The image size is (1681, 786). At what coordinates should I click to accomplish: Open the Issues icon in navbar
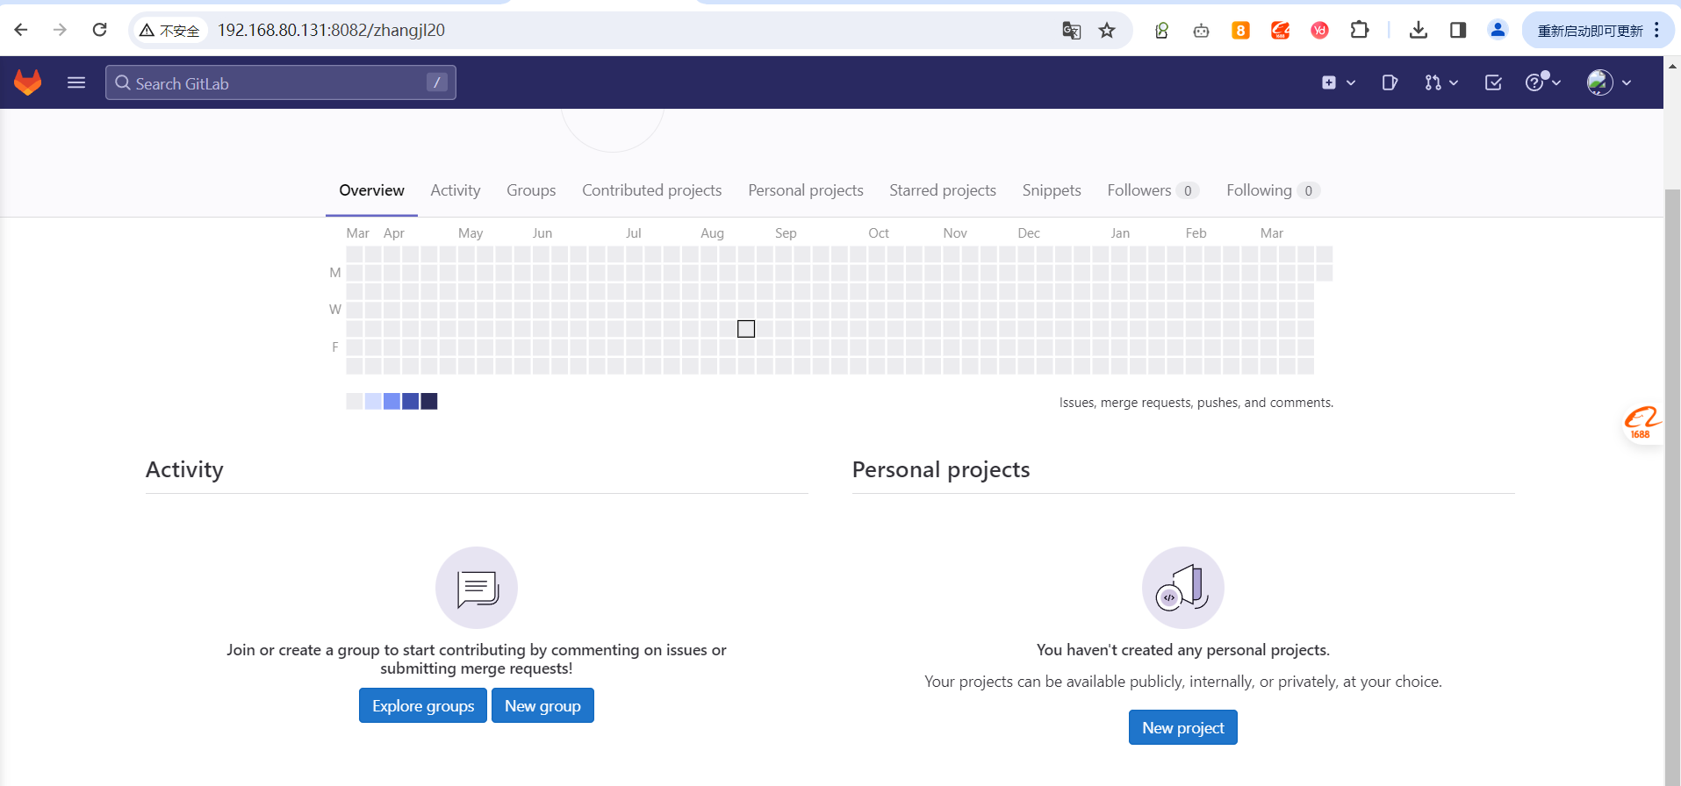coord(1389,82)
